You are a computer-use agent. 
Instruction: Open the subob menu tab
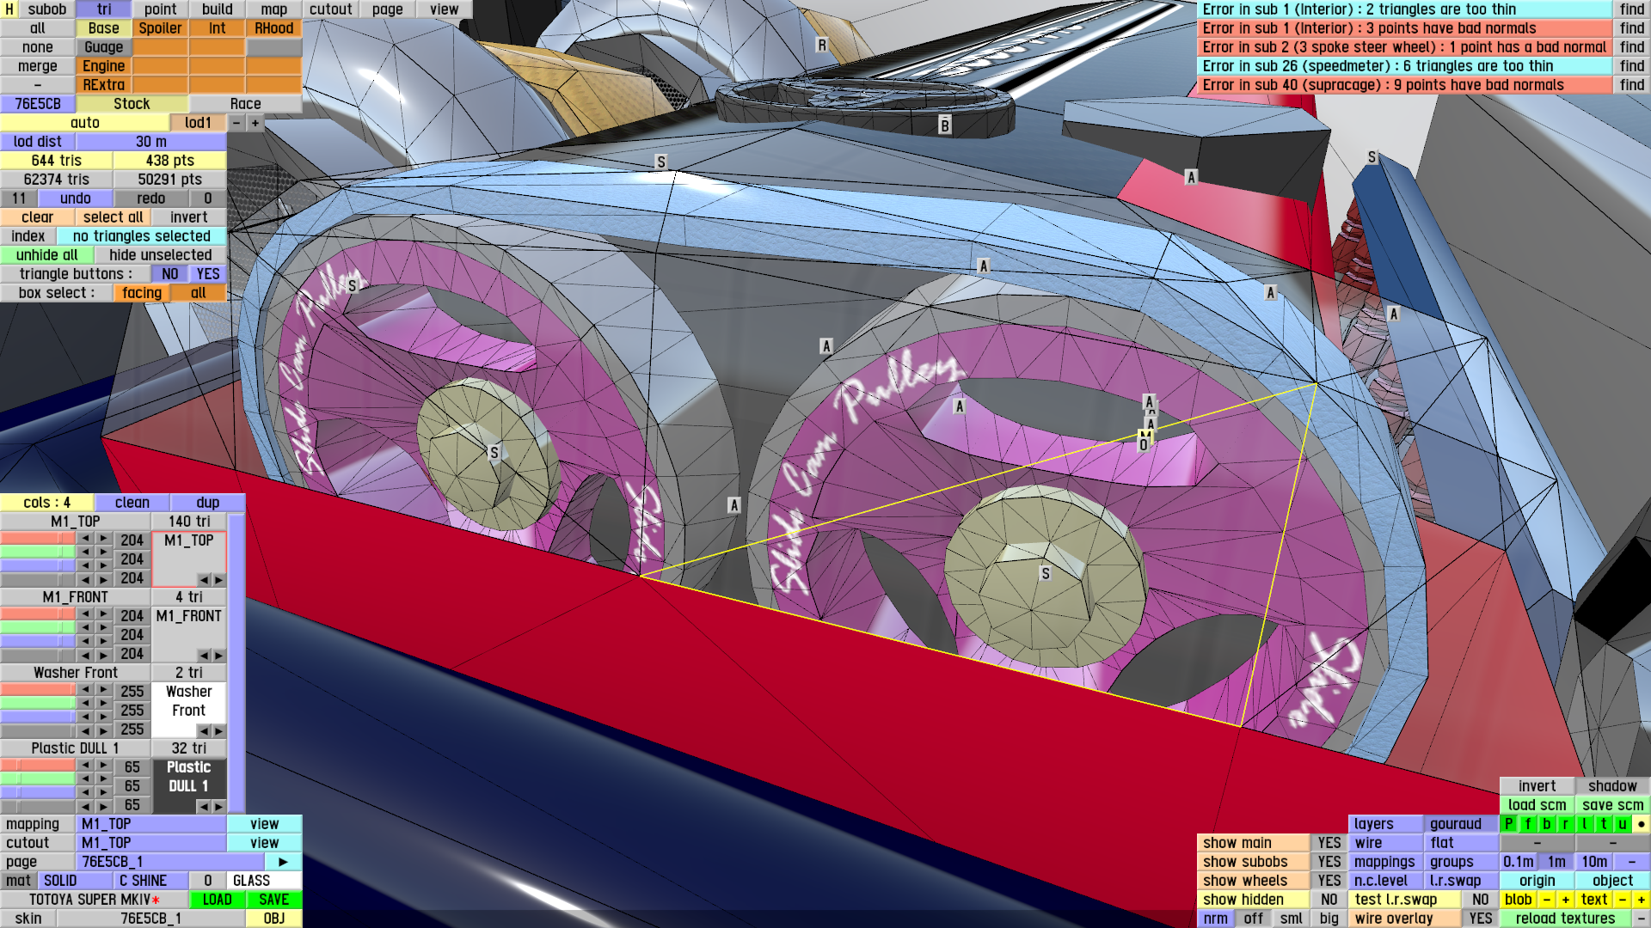click(x=46, y=9)
